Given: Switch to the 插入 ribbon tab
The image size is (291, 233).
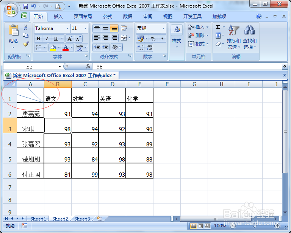Looking at the screenshot, I should tap(58, 17).
